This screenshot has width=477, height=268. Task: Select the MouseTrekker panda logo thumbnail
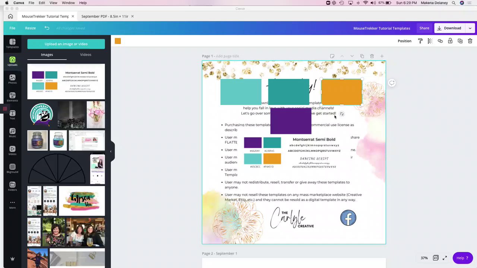pos(41,115)
